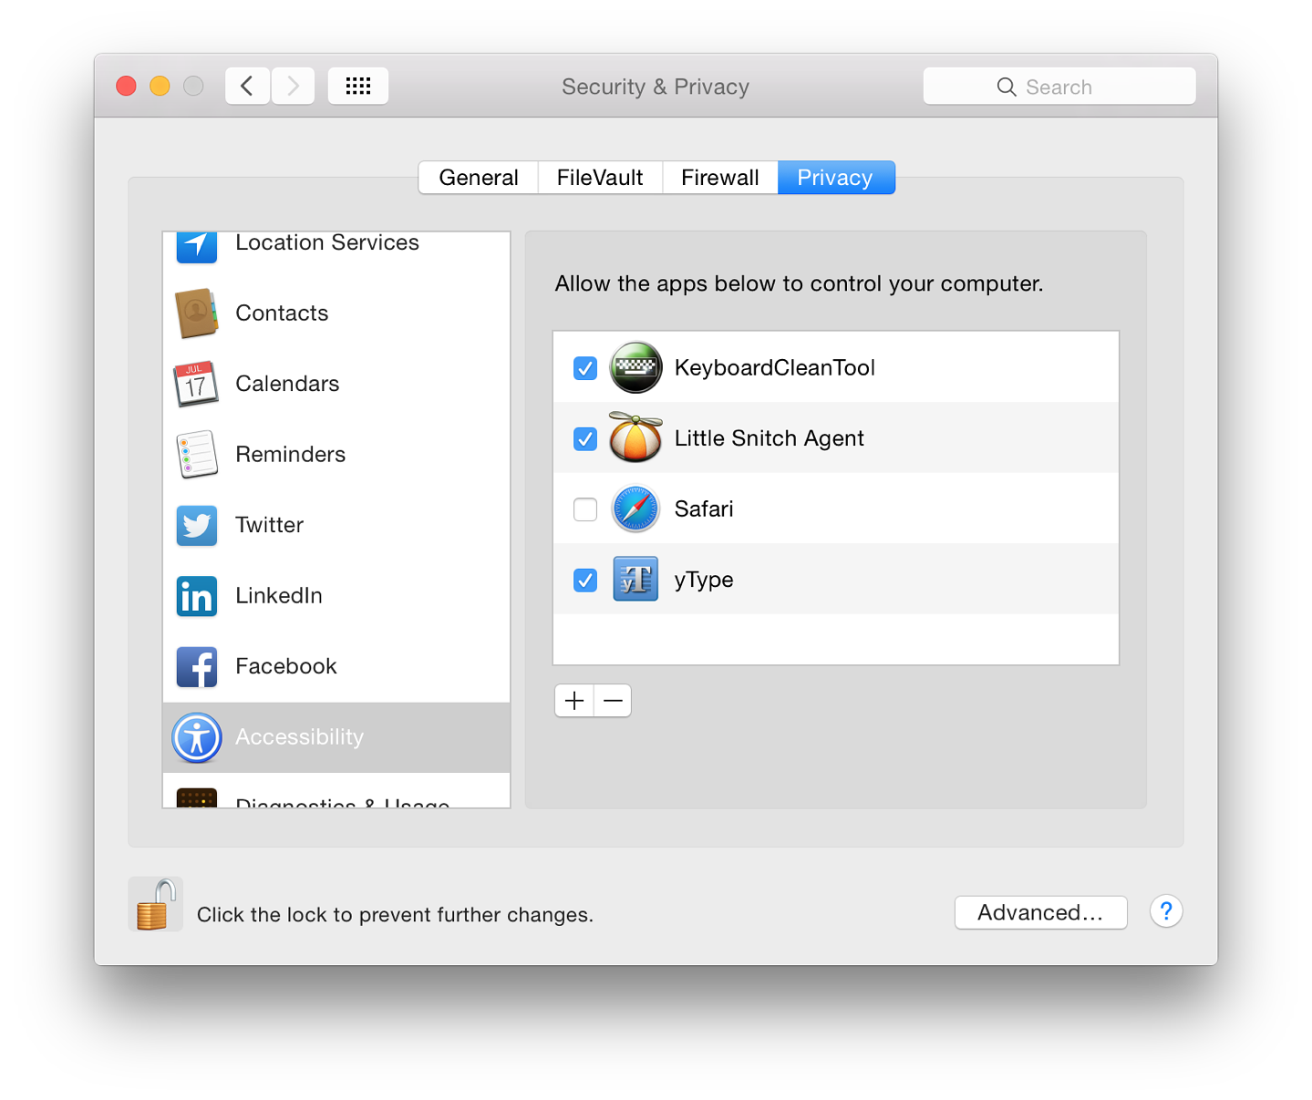Click the Little Snitch Agent icon
This screenshot has width=1312, height=1100.
click(635, 437)
